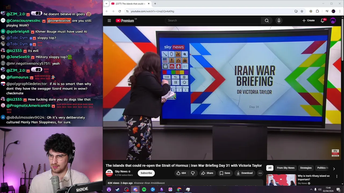This screenshot has height=193, width=344.
Task: Open the system tray microphone indicator
Action: [x=316, y=190]
